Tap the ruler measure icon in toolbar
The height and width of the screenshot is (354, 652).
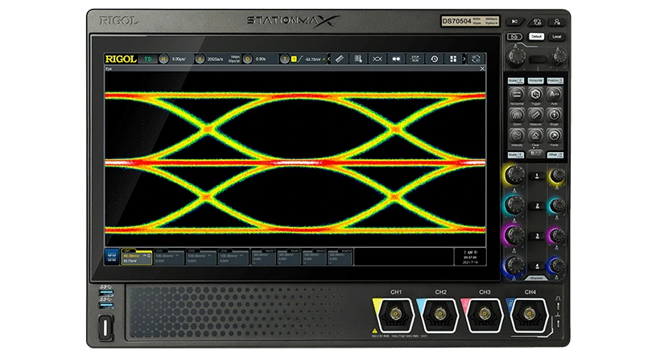tap(339, 59)
